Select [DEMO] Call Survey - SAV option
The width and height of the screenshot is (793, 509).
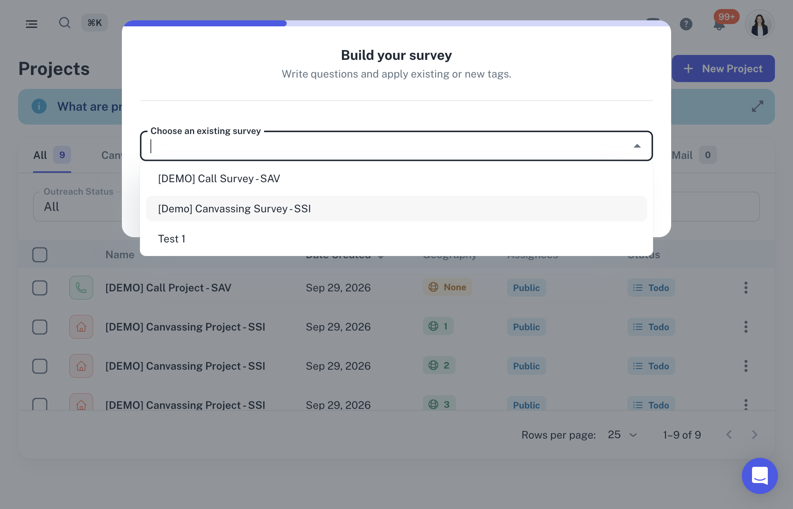(396, 178)
